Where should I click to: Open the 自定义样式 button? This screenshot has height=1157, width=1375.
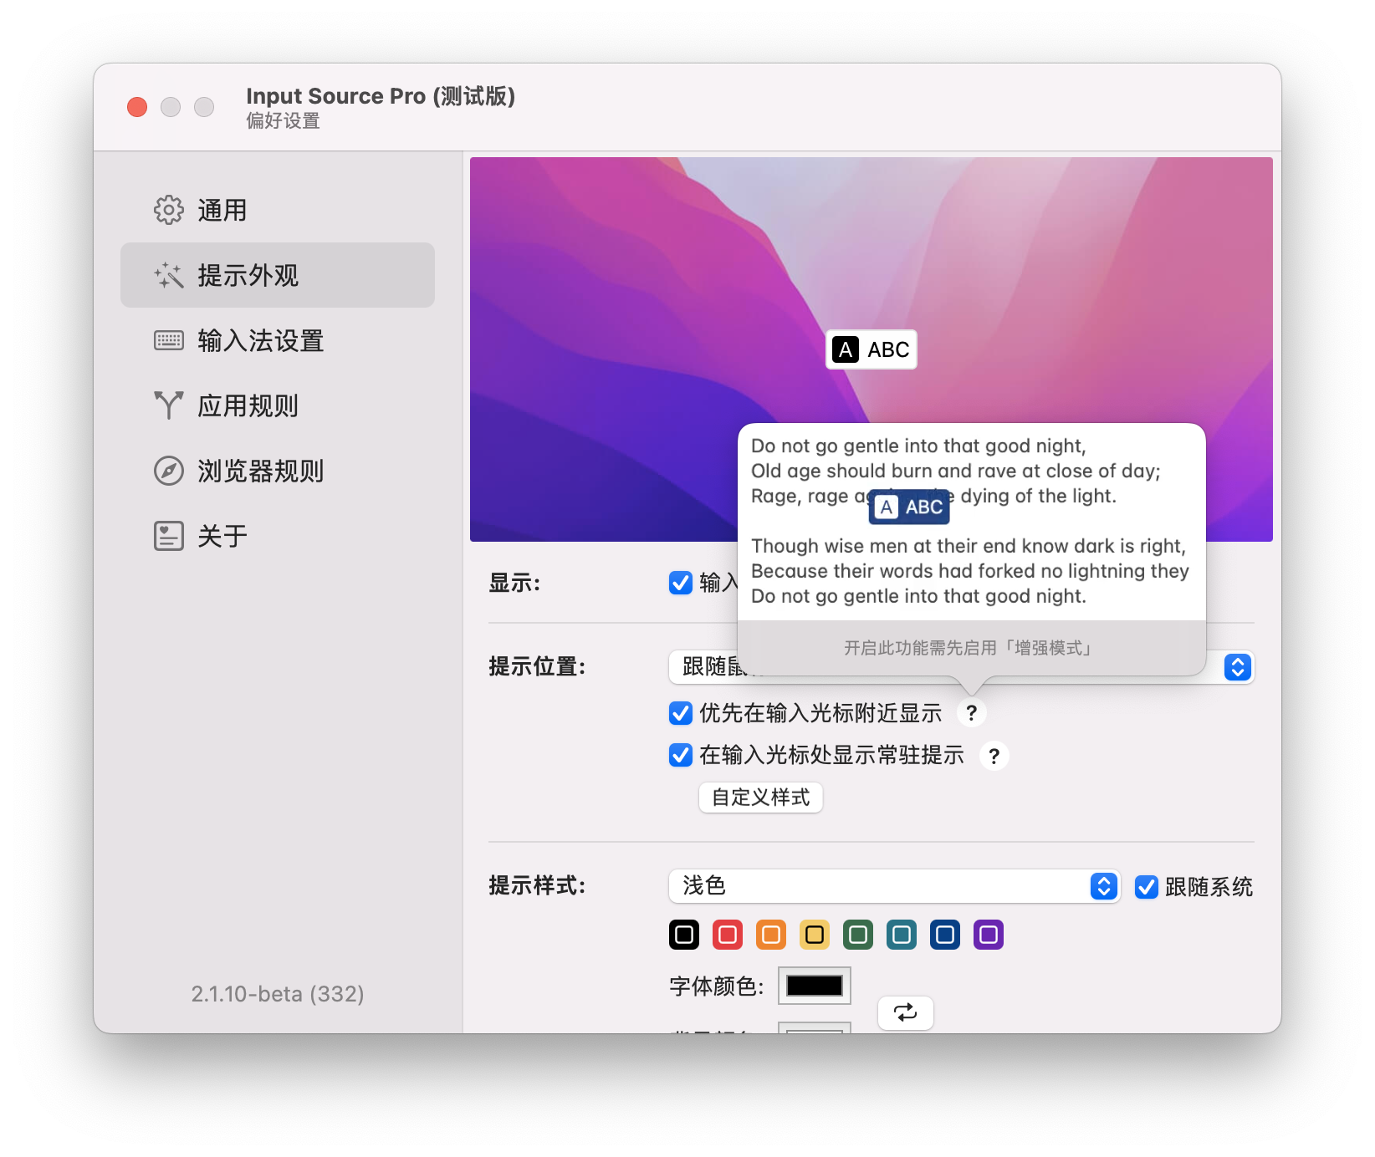(x=760, y=798)
